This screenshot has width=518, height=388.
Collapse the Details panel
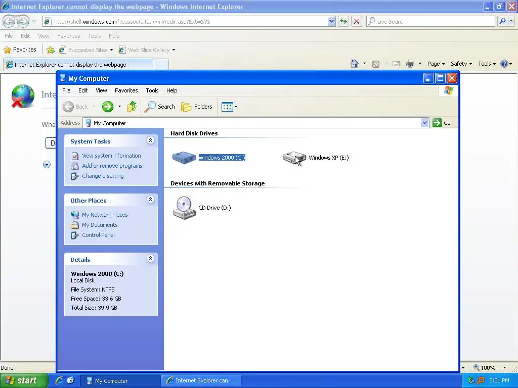coord(150,259)
